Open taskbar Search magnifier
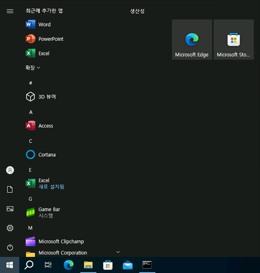The image size is (260, 273). (x=29, y=265)
